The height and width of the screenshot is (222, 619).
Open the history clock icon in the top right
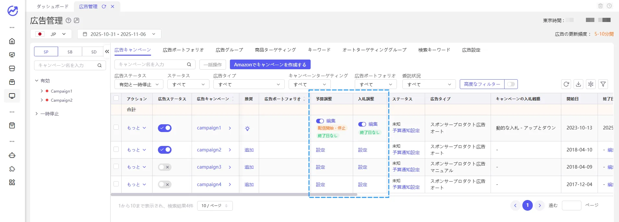(x=609, y=6)
